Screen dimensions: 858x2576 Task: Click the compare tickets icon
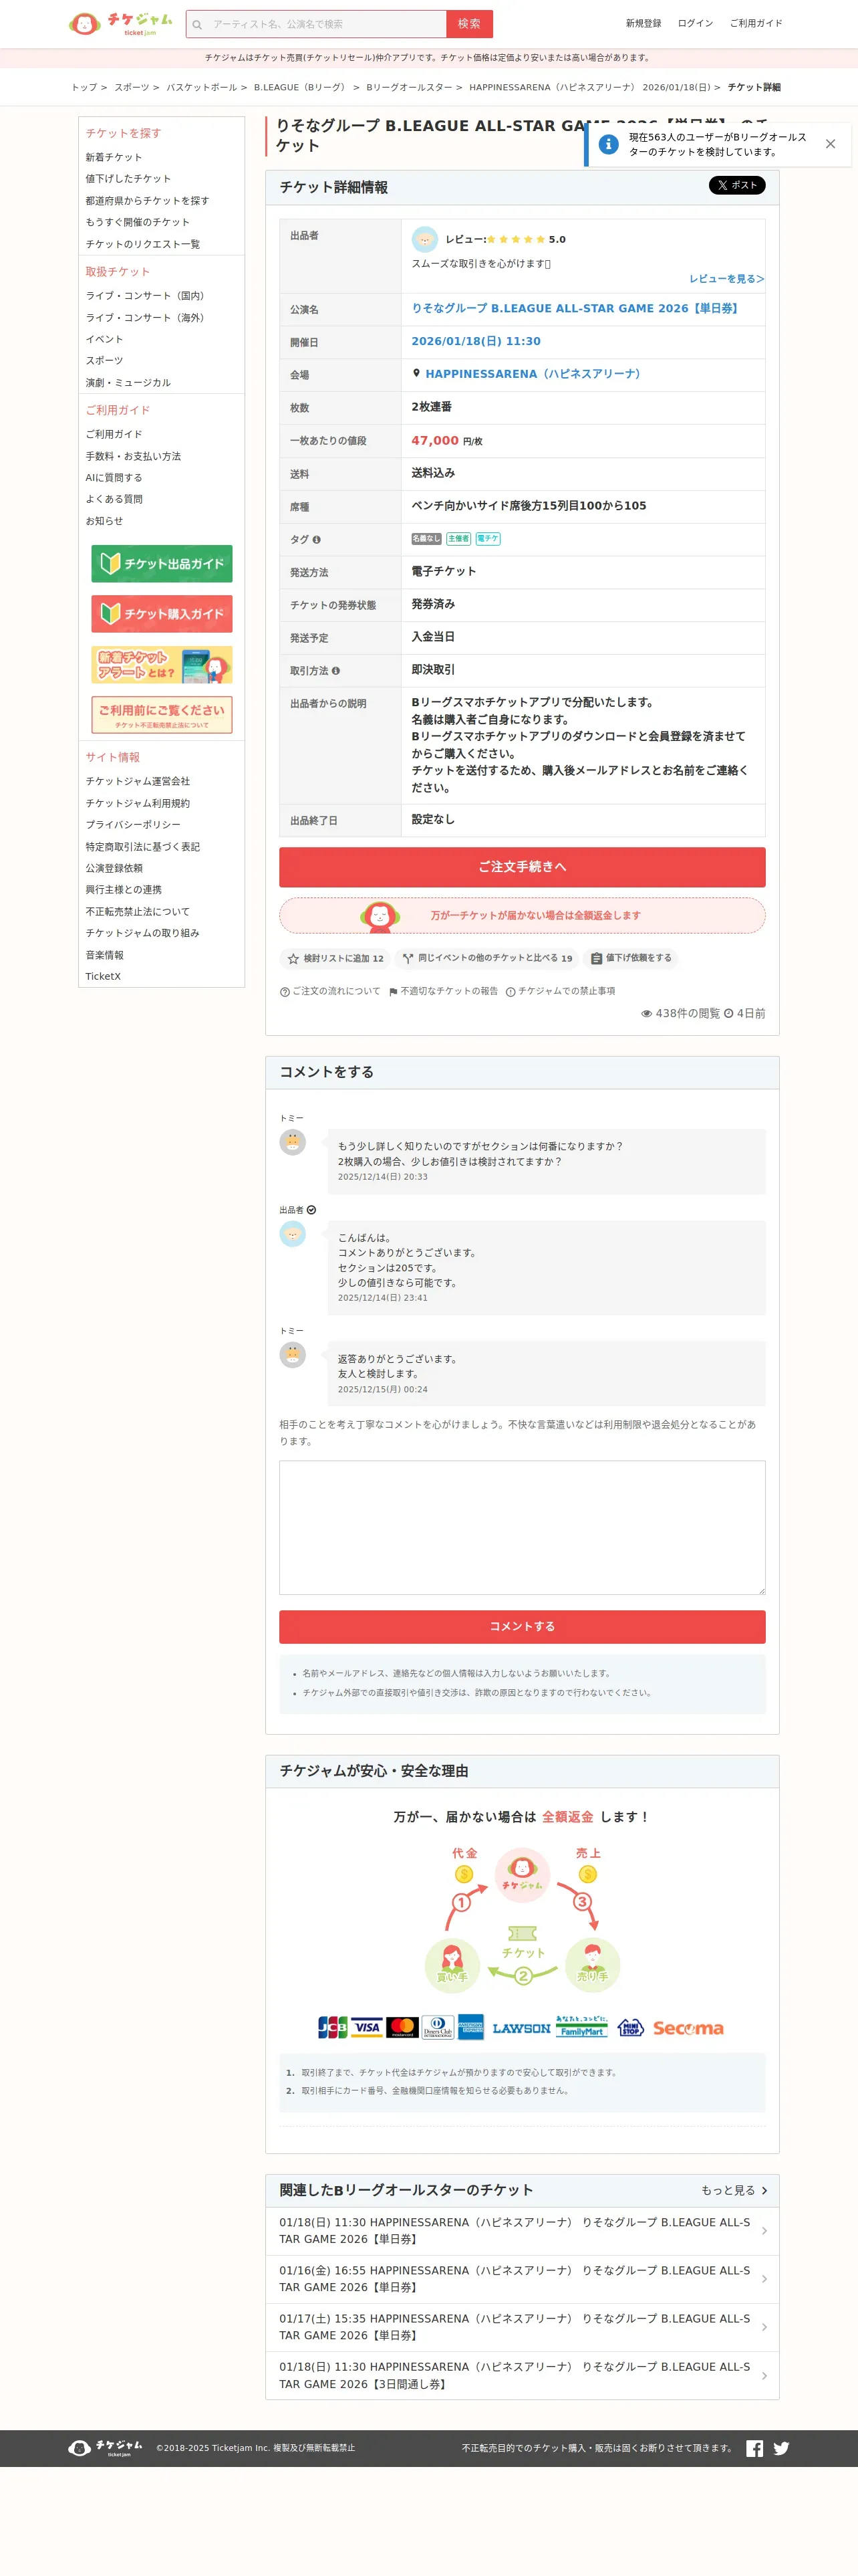(x=406, y=959)
